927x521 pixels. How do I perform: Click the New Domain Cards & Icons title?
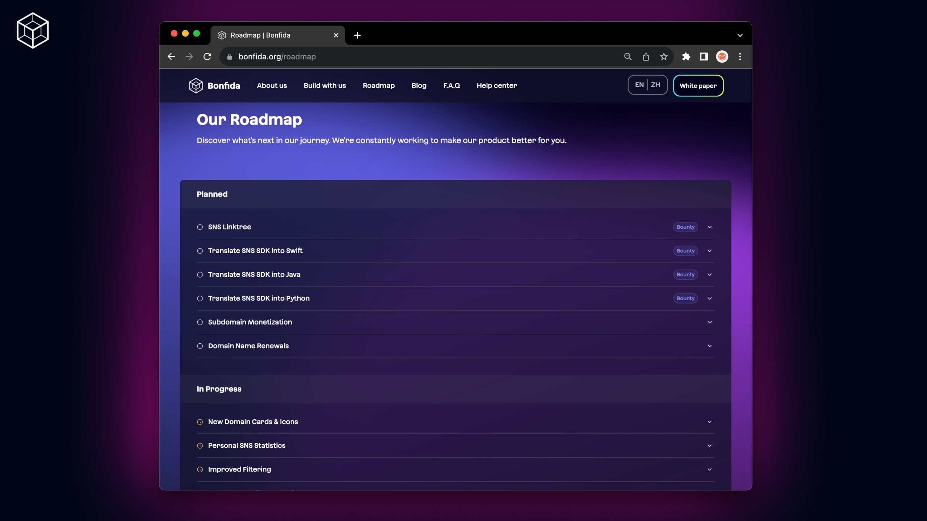pyautogui.click(x=253, y=422)
